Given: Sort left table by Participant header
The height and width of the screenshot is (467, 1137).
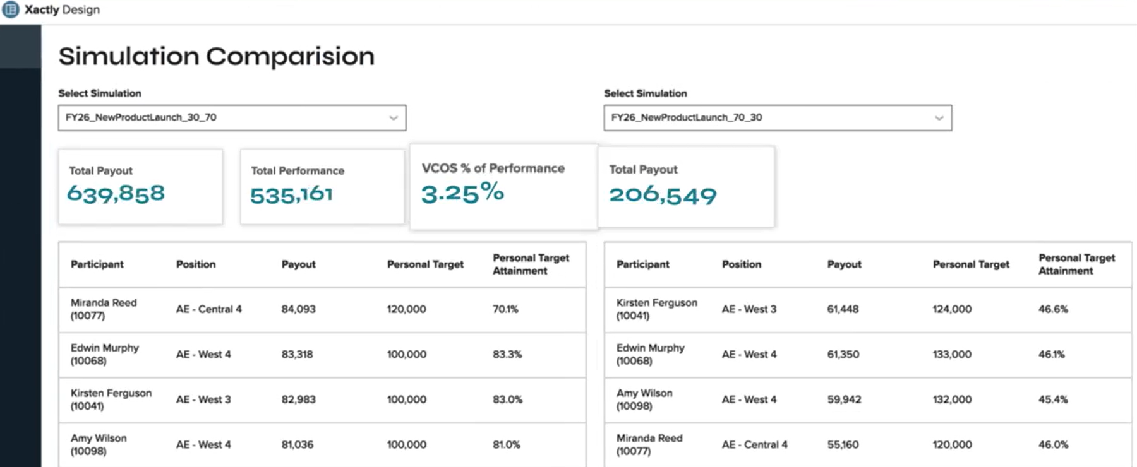Looking at the screenshot, I should (97, 264).
